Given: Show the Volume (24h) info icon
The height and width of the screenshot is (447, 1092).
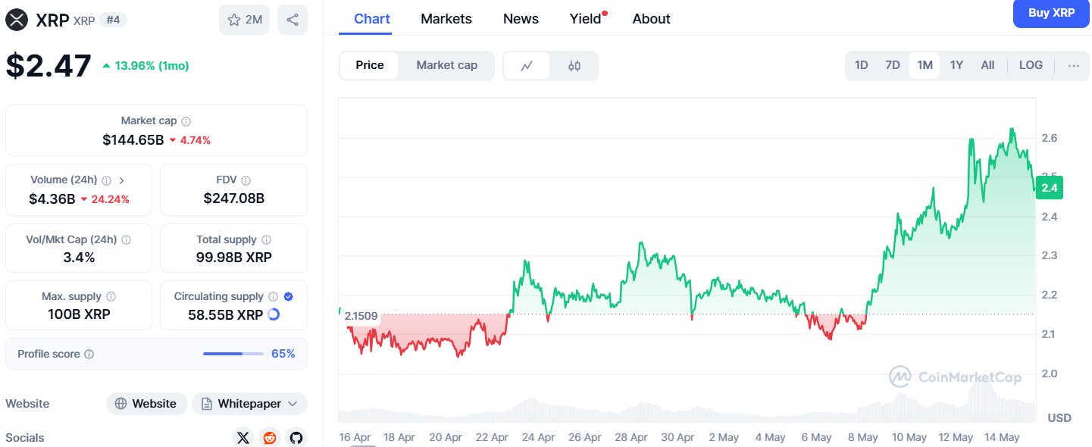Looking at the screenshot, I should (106, 180).
